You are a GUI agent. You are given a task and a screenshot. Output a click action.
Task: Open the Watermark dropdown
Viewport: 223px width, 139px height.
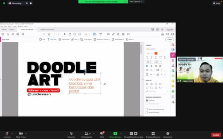click(118, 39)
